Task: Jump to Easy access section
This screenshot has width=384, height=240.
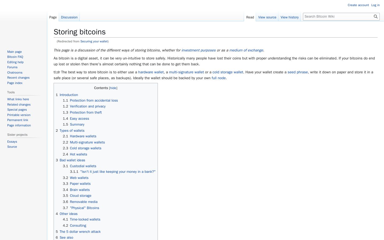Action: point(79,118)
